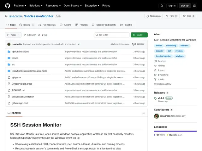This screenshot has width=202, height=151.
Task: Open Activity link in About
Action: [159, 66]
